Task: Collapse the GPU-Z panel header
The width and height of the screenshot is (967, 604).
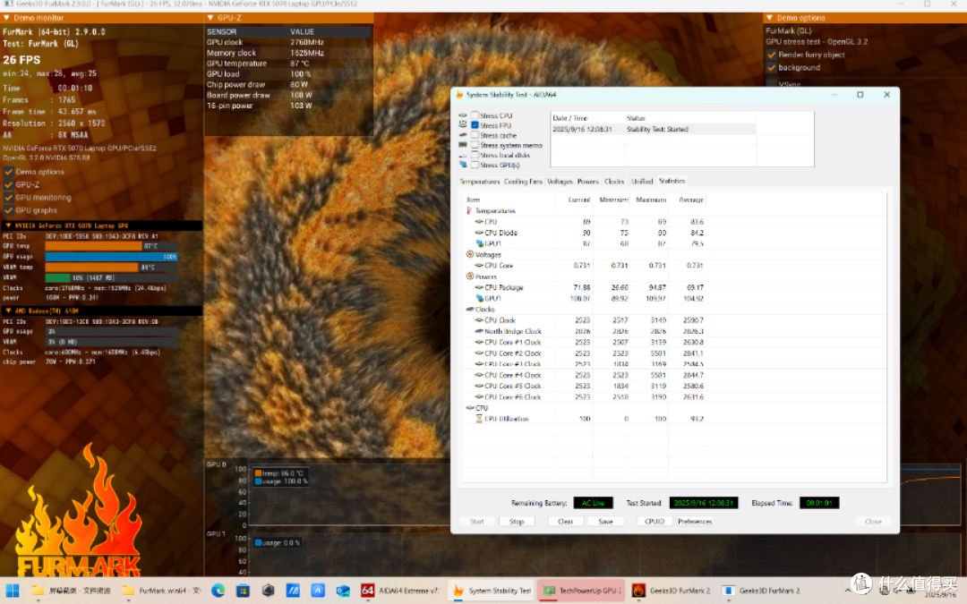Action: tap(211, 18)
